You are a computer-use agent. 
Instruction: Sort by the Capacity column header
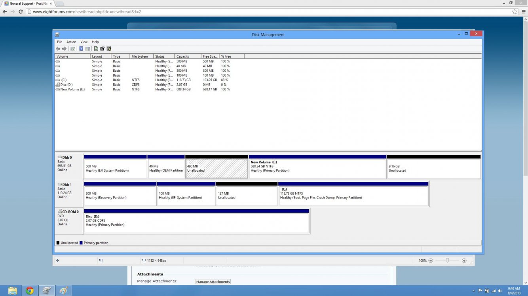coord(188,56)
